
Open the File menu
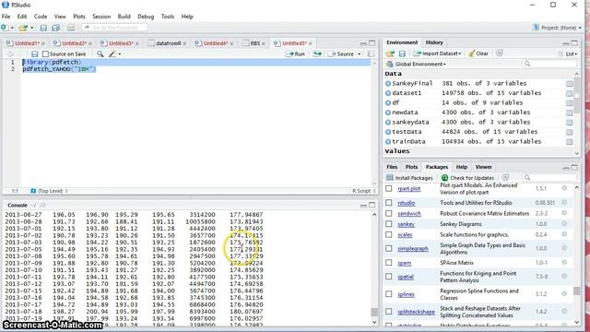pyautogui.click(x=6, y=17)
